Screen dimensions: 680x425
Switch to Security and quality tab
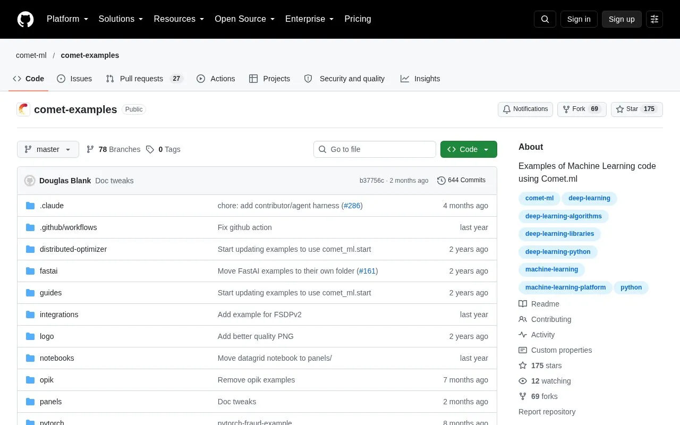coord(344,79)
